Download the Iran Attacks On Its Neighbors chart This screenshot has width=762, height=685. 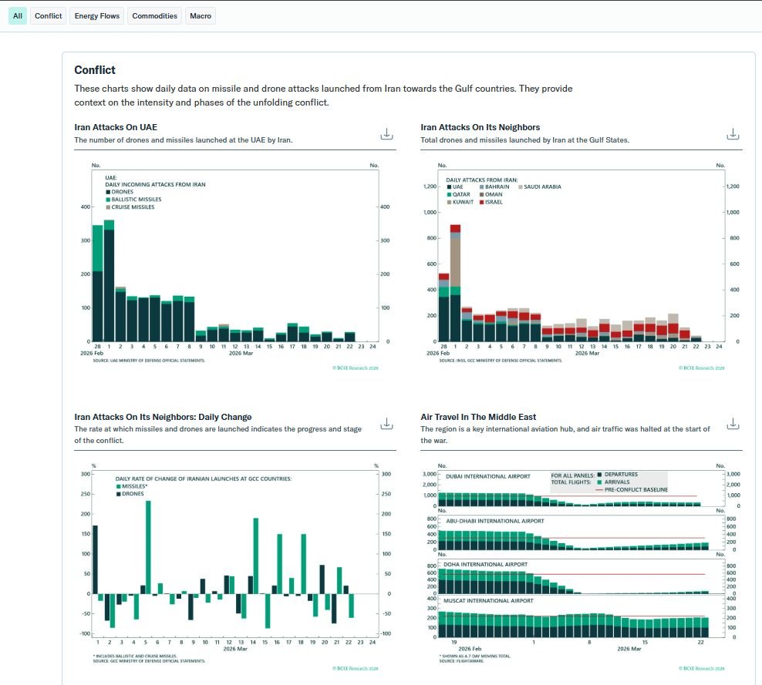point(732,133)
